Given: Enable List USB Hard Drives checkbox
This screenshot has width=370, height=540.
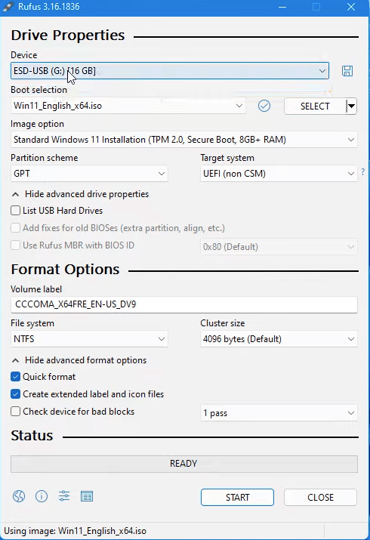Looking at the screenshot, I should click(x=16, y=211).
